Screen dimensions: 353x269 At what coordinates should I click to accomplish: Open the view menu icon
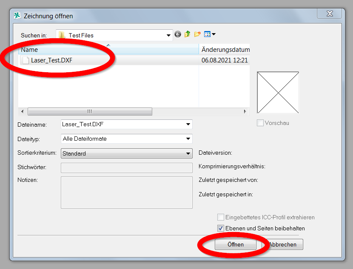point(210,34)
